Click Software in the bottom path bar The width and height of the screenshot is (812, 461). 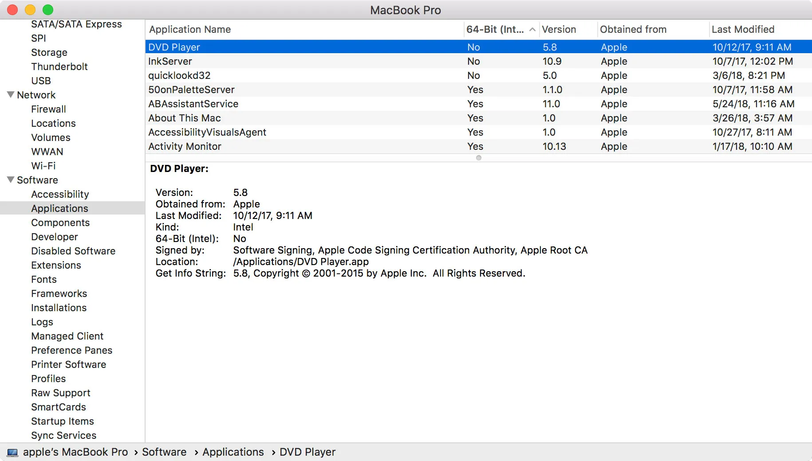click(x=164, y=452)
